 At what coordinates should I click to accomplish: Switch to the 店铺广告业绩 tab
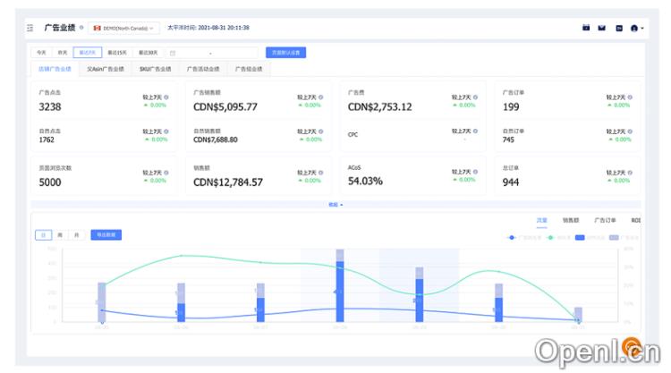[55, 69]
